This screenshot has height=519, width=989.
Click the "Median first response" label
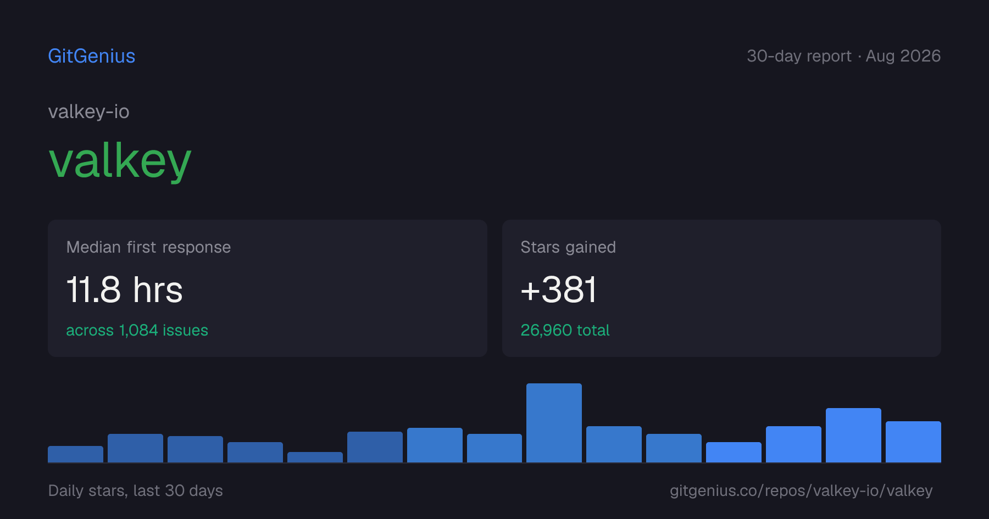tap(148, 247)
